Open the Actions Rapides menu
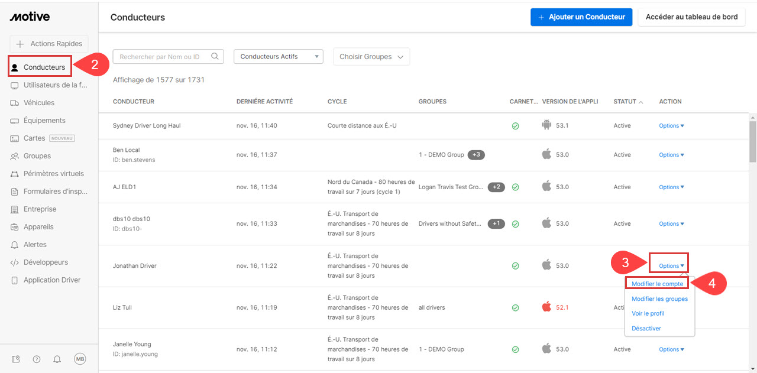Image resolution: width=757 pixels, height=373 pixels. (x=49, y=44)
